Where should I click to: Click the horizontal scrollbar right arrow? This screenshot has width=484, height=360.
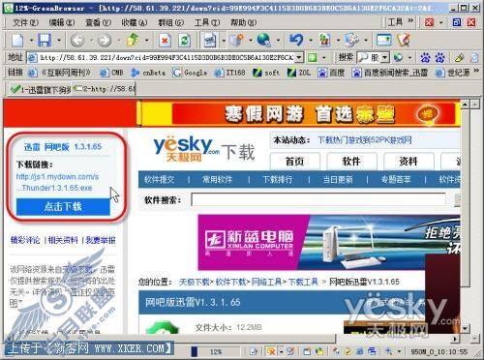(x=455, y=339)
